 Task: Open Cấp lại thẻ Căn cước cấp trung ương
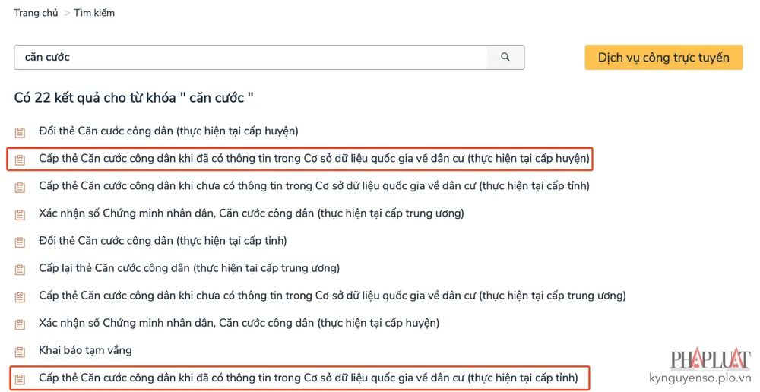(189, 268)
